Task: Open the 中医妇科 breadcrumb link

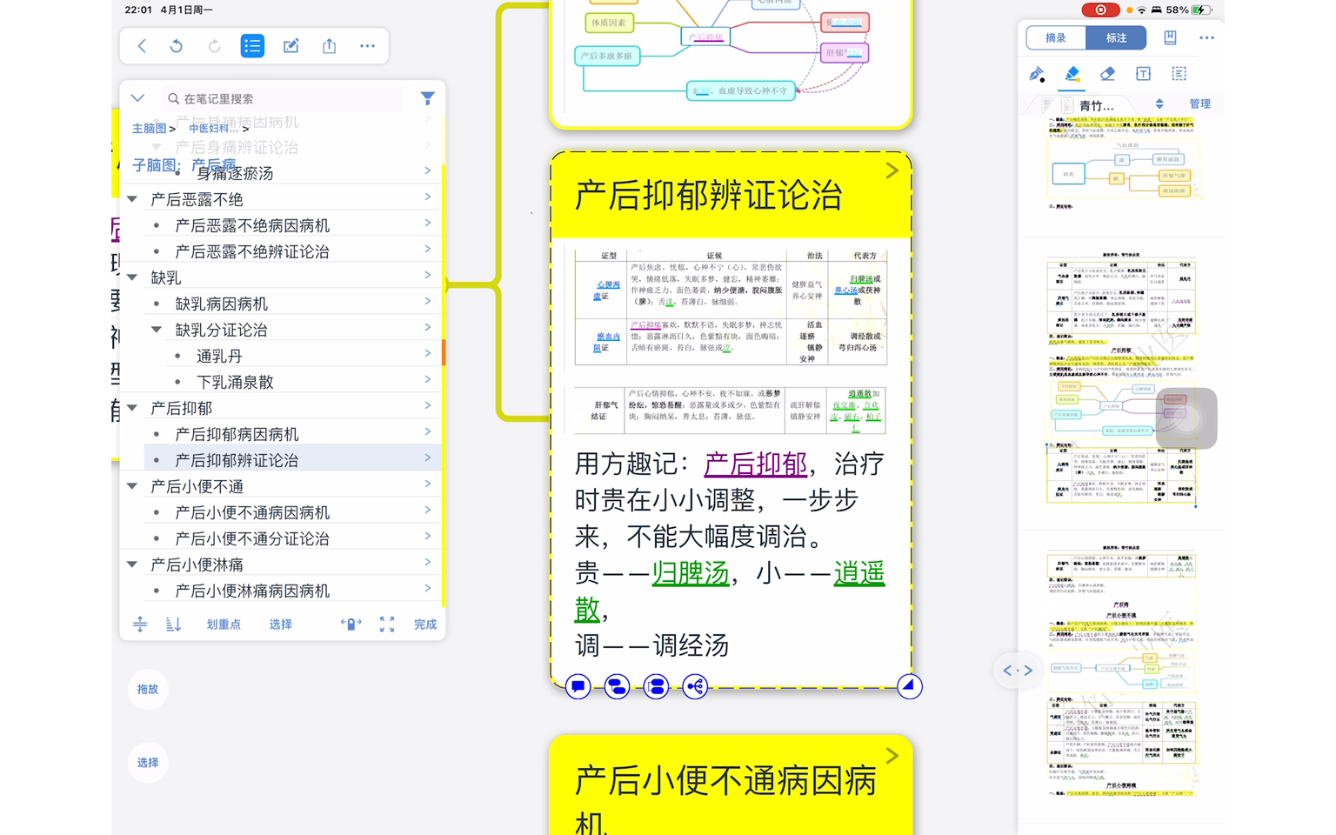Action: 212,128
